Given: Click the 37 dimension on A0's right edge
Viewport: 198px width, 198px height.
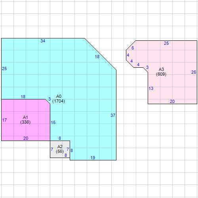Looking at the screenshot, I should [x=113, y=115].
